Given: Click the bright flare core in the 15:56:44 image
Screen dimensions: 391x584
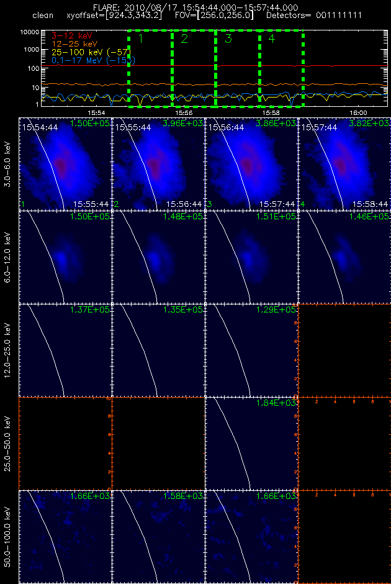Looking at the screenshot, I should [246, 164].
